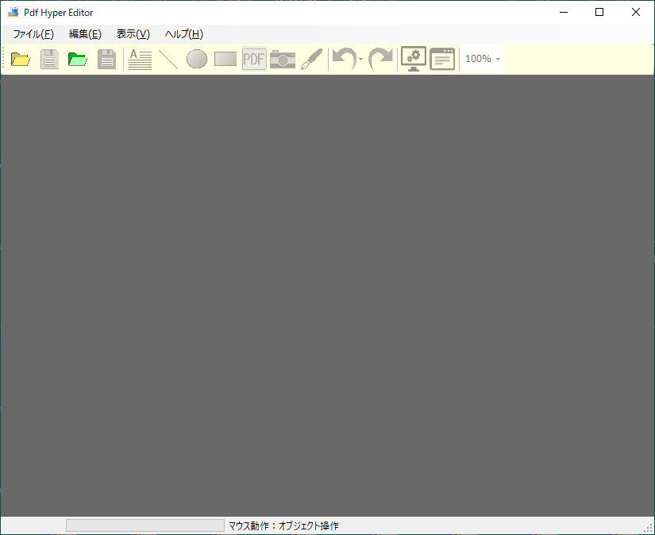The height and width of the screenshot is (535, 655).
Task: Select the ellipse shape tool
Action: point(197,59)
